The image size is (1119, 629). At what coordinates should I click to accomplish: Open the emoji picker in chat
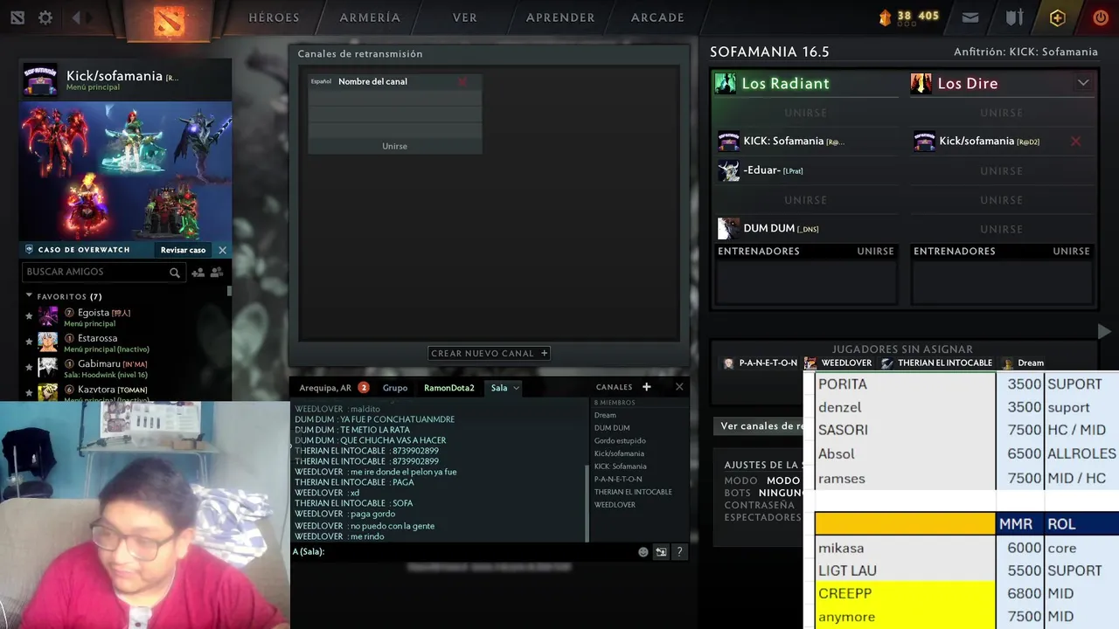pyautogui.click(x=643, y=552)
